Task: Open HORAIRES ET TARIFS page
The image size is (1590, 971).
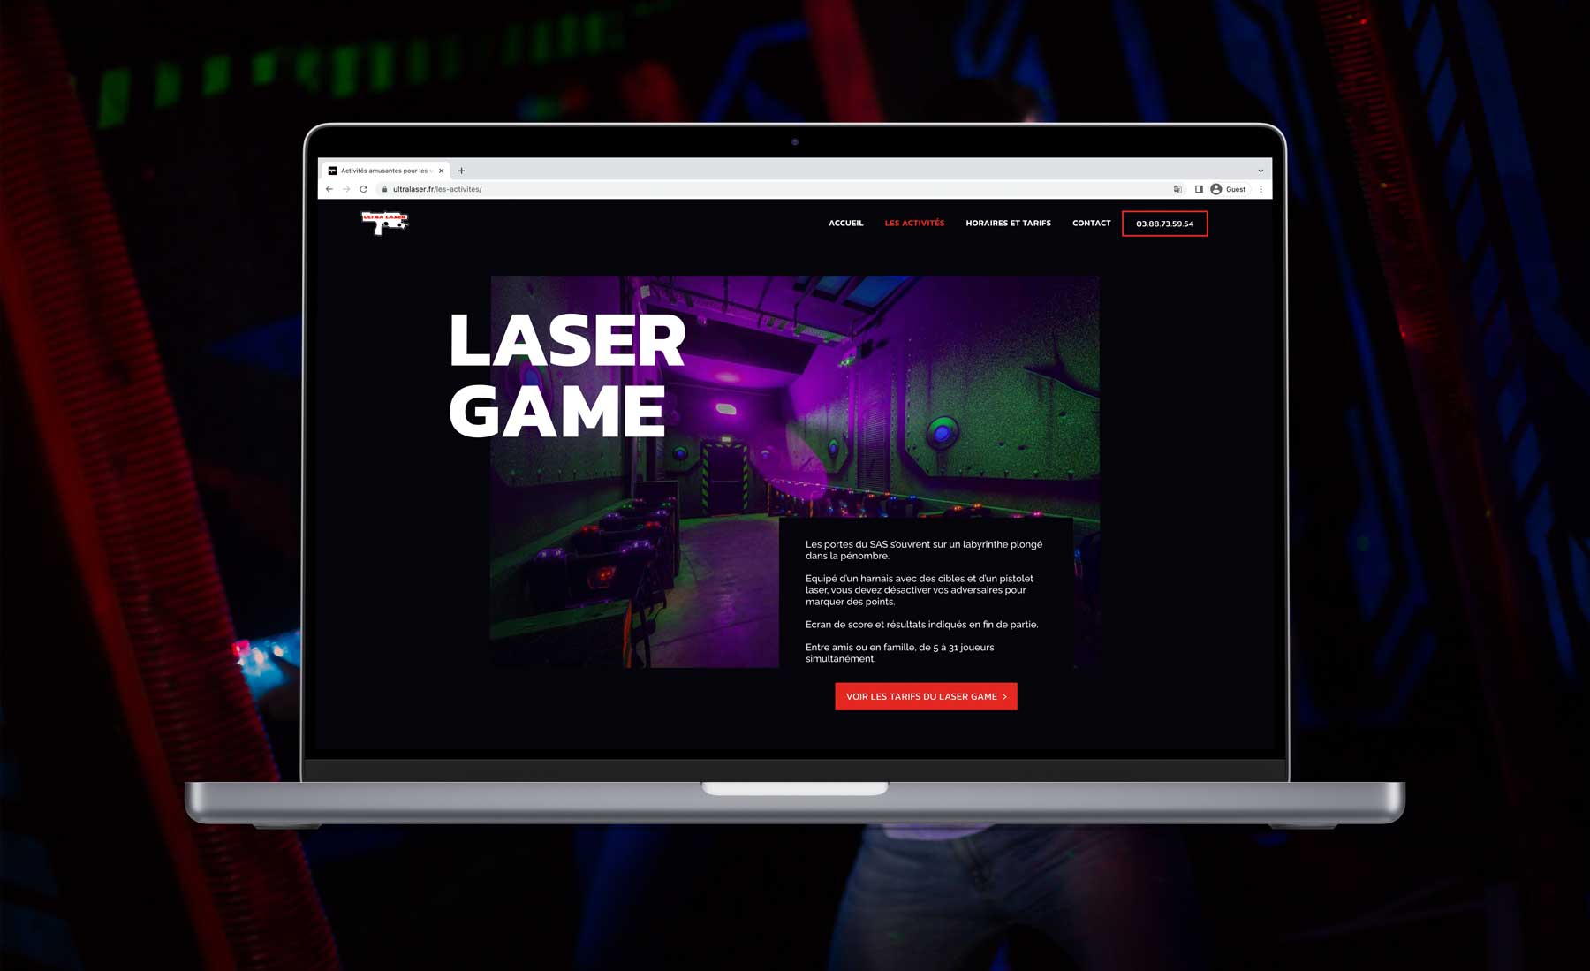Action: [1008, 224]
